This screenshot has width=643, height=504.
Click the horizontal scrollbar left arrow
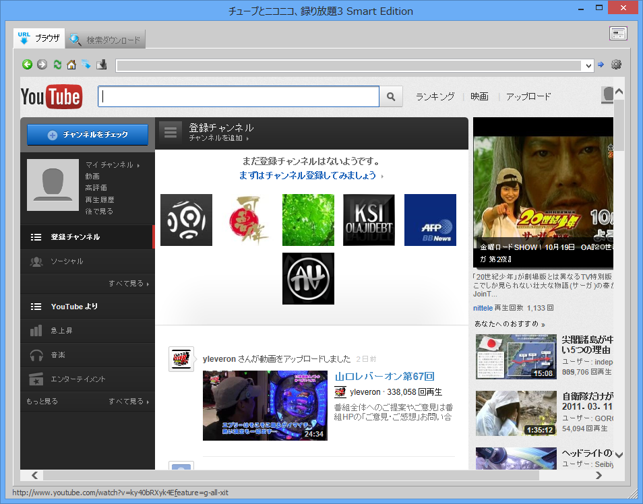click(x=35, y=475)
